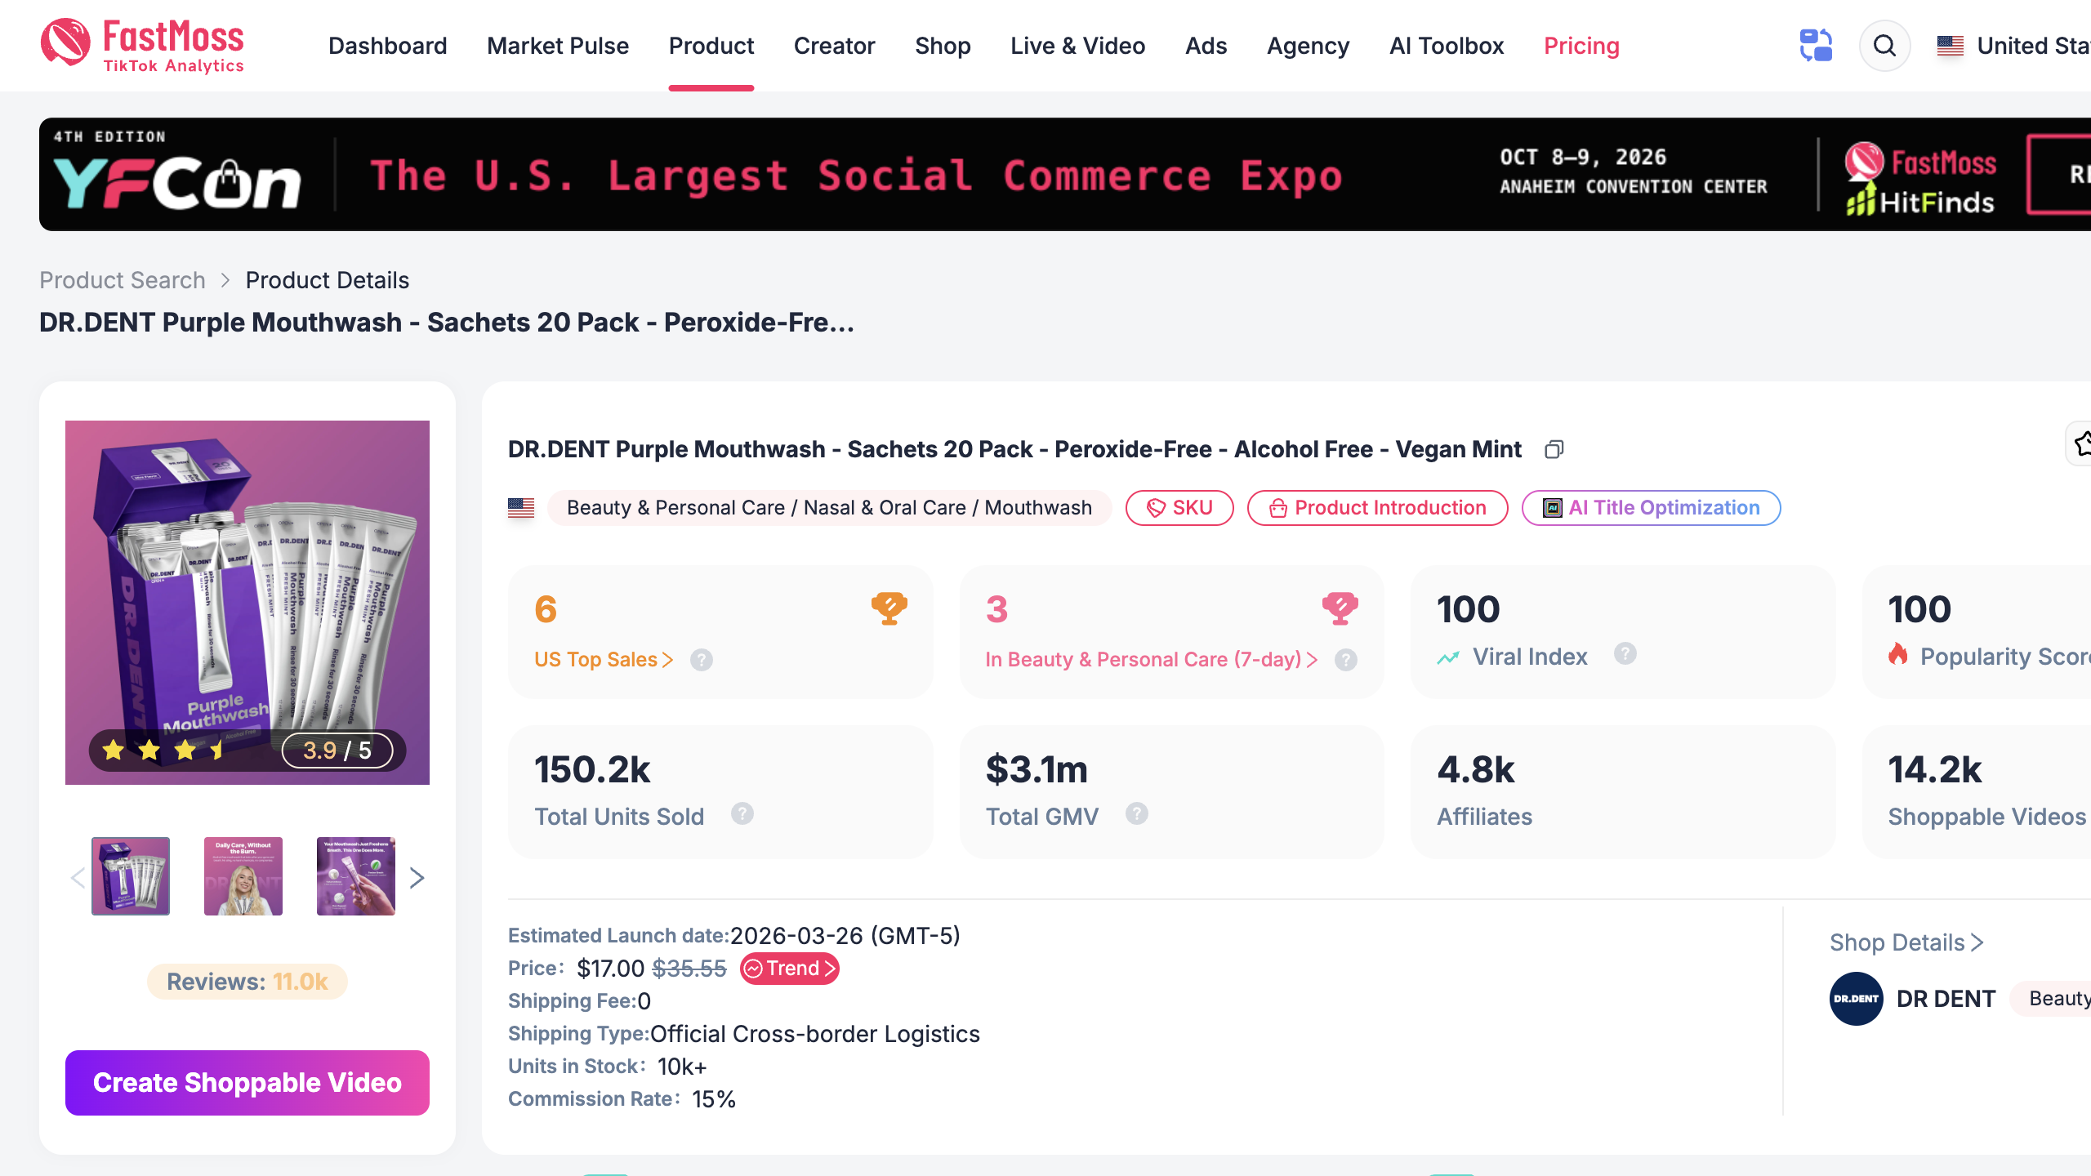Click the main product image
Screen dimensions: 2091x1176
click(x=247, y=603)
